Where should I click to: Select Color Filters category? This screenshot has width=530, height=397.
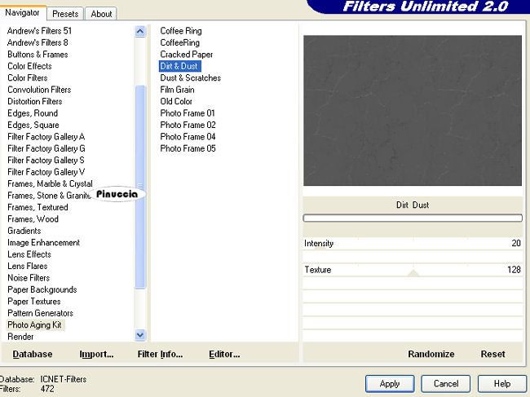click(x=28, y=78)
